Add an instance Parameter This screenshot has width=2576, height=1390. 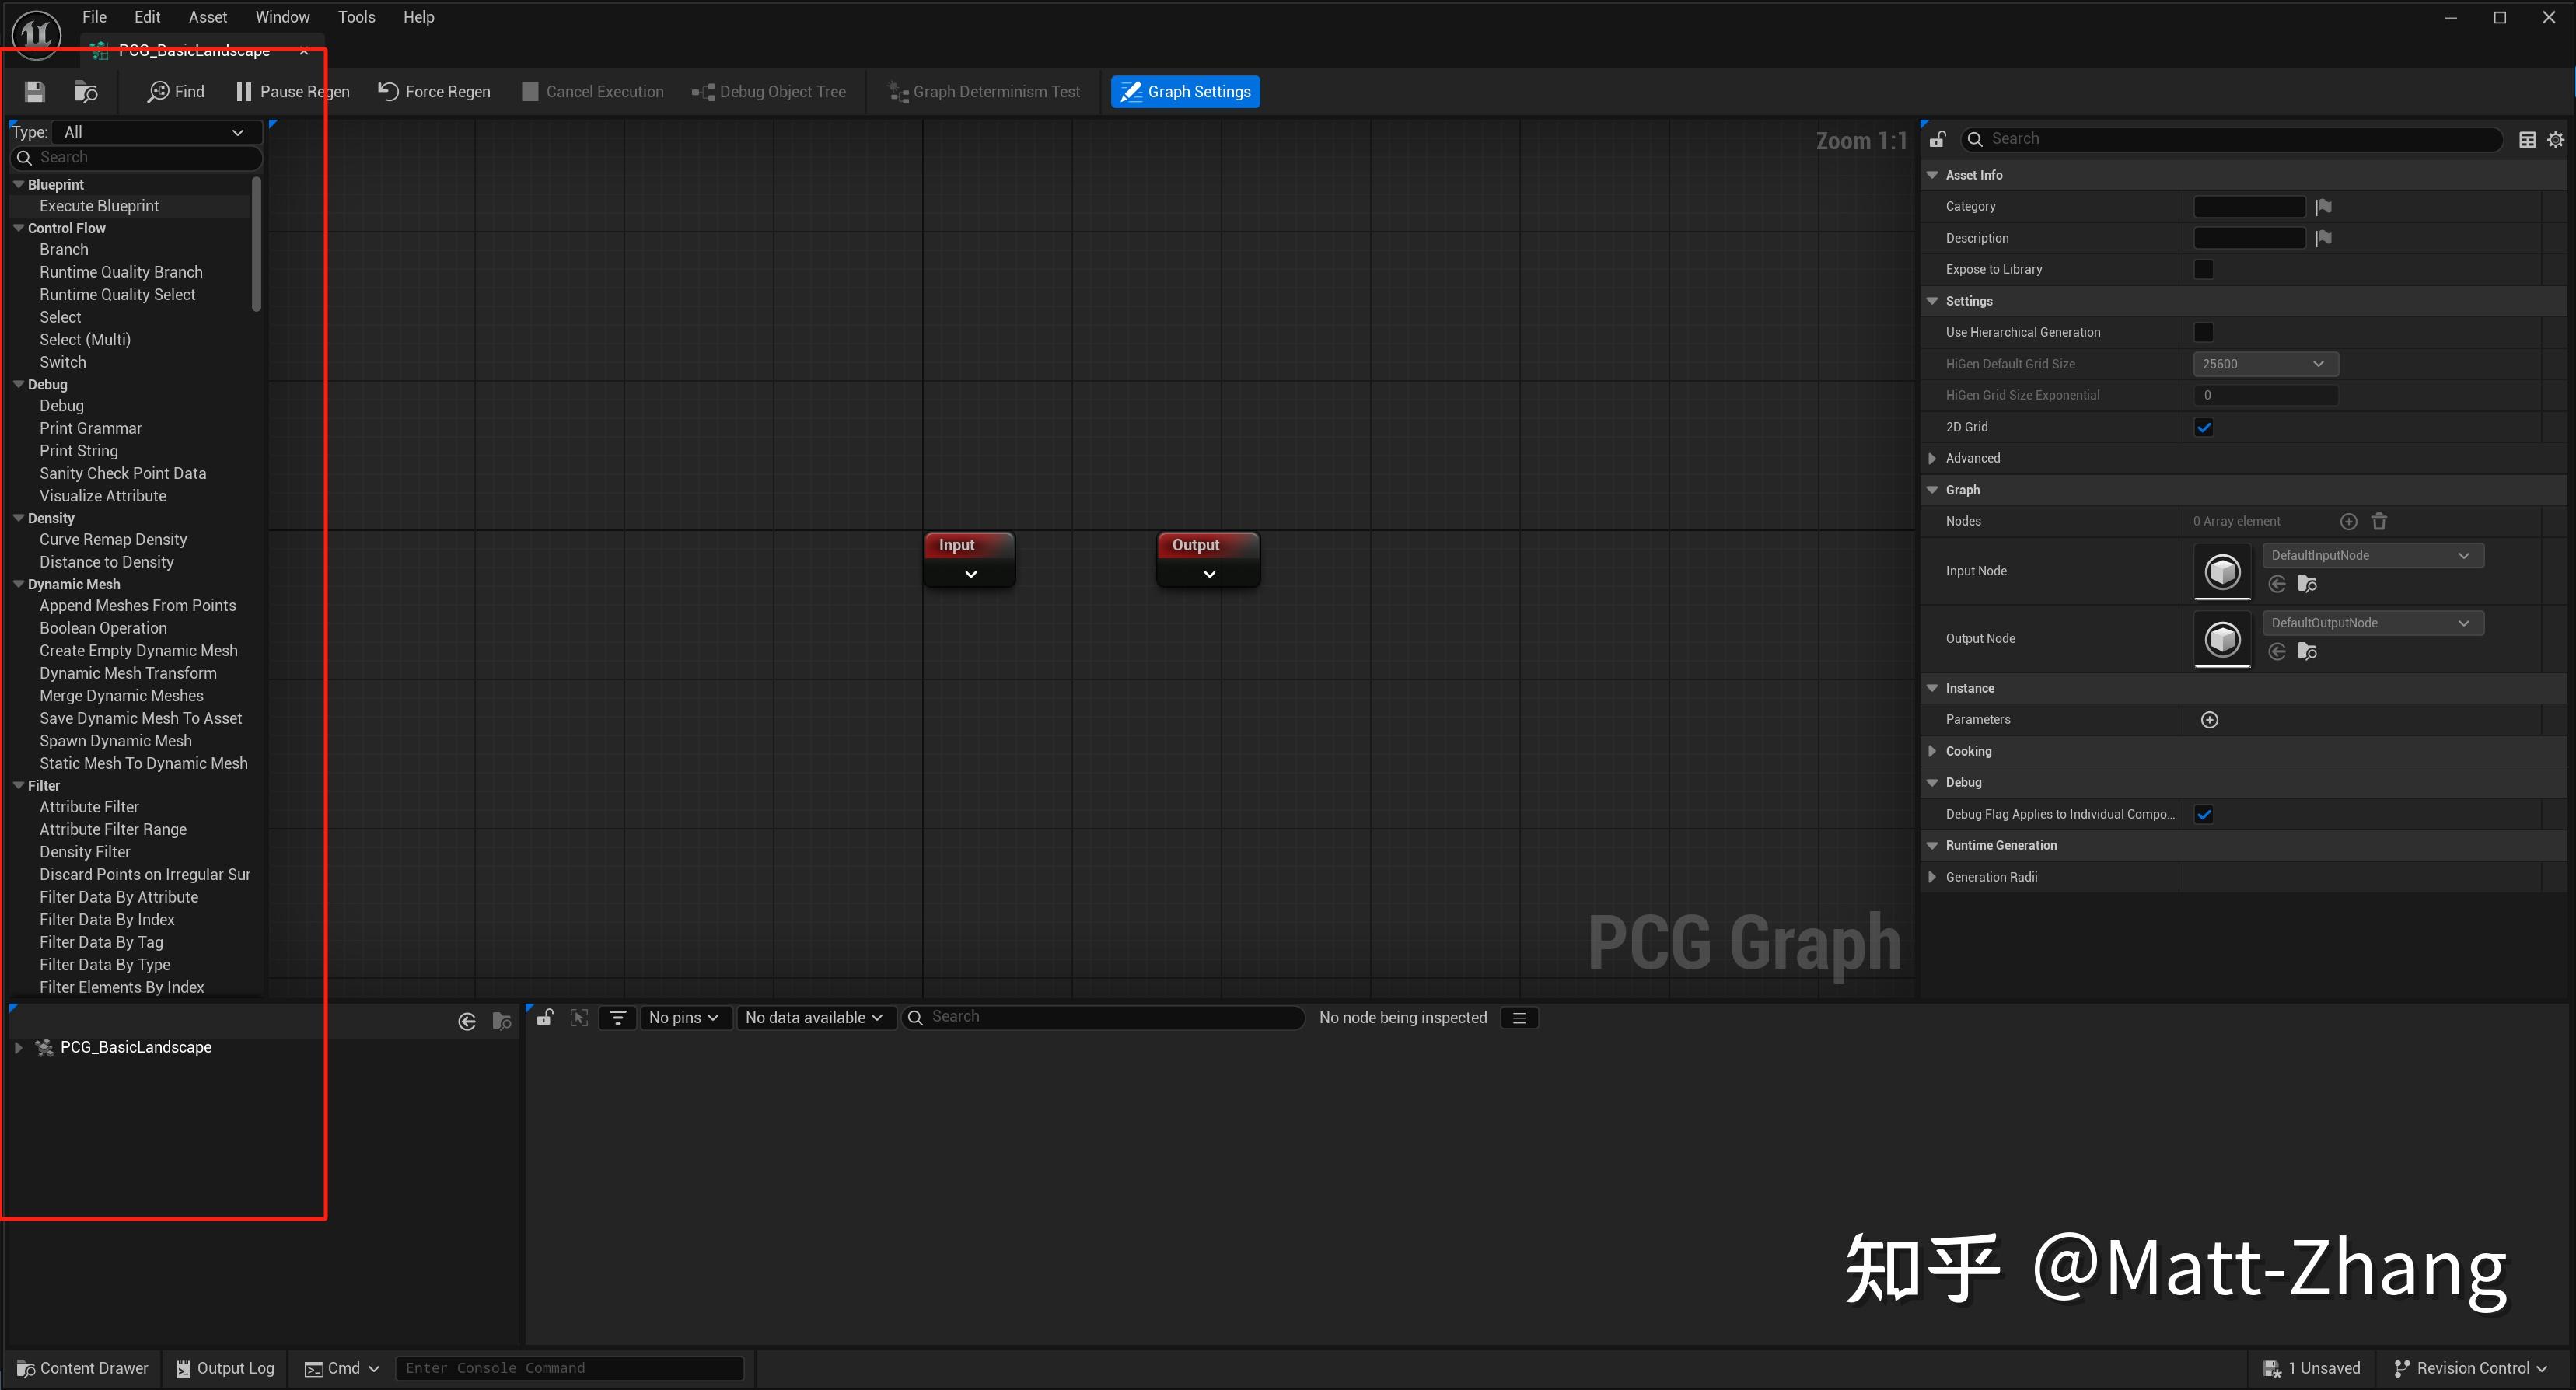(x=2209, y=720)
